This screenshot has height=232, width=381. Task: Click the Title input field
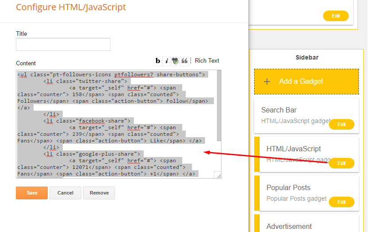click(x=63, y=45)
